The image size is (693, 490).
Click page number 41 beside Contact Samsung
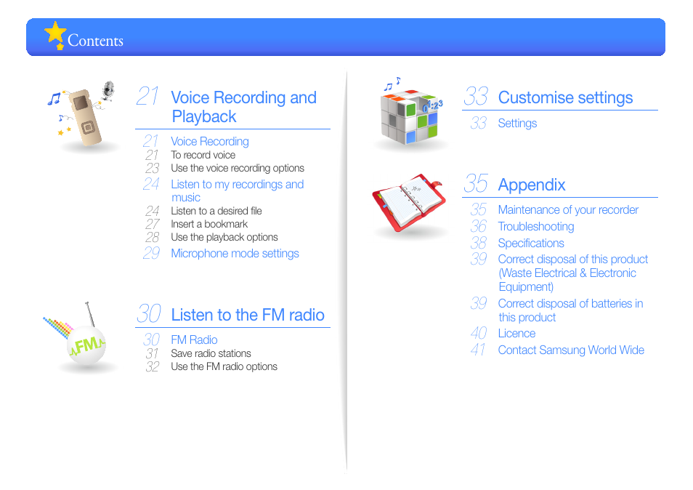click(x=478, y=350)
